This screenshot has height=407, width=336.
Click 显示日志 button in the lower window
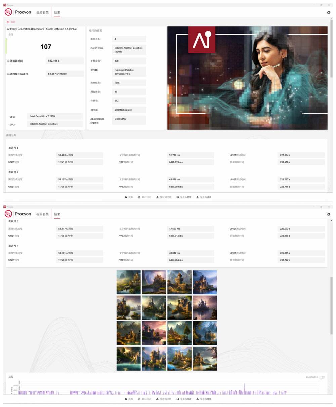click(x=144, y=399)
